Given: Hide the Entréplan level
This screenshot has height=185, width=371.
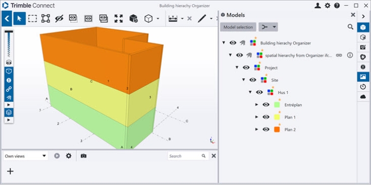Looking at the screenshot, I should point(266,105).
